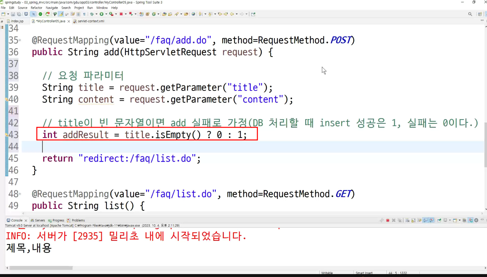
Task: Click the Save All toolbar icon
Action: point(19,14)
